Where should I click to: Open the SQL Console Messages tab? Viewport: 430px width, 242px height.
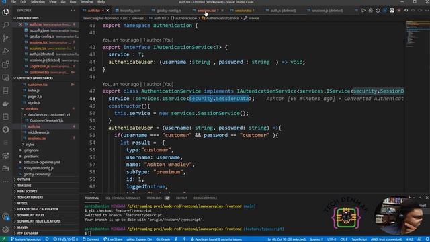[123, 198]
